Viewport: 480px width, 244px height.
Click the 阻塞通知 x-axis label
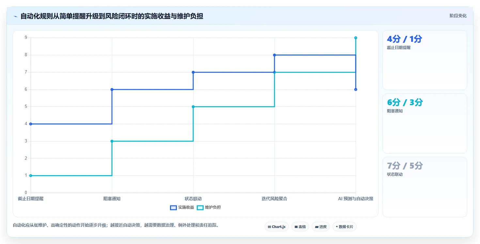112,199
